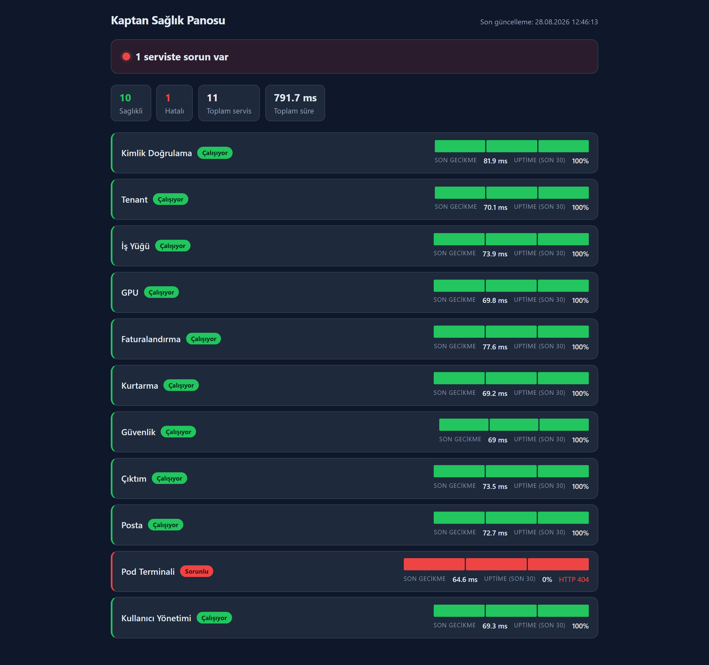Select the Kullanıcı Yönetimi service name
Screen dimensions: 709x665
(x=156, y=618)
